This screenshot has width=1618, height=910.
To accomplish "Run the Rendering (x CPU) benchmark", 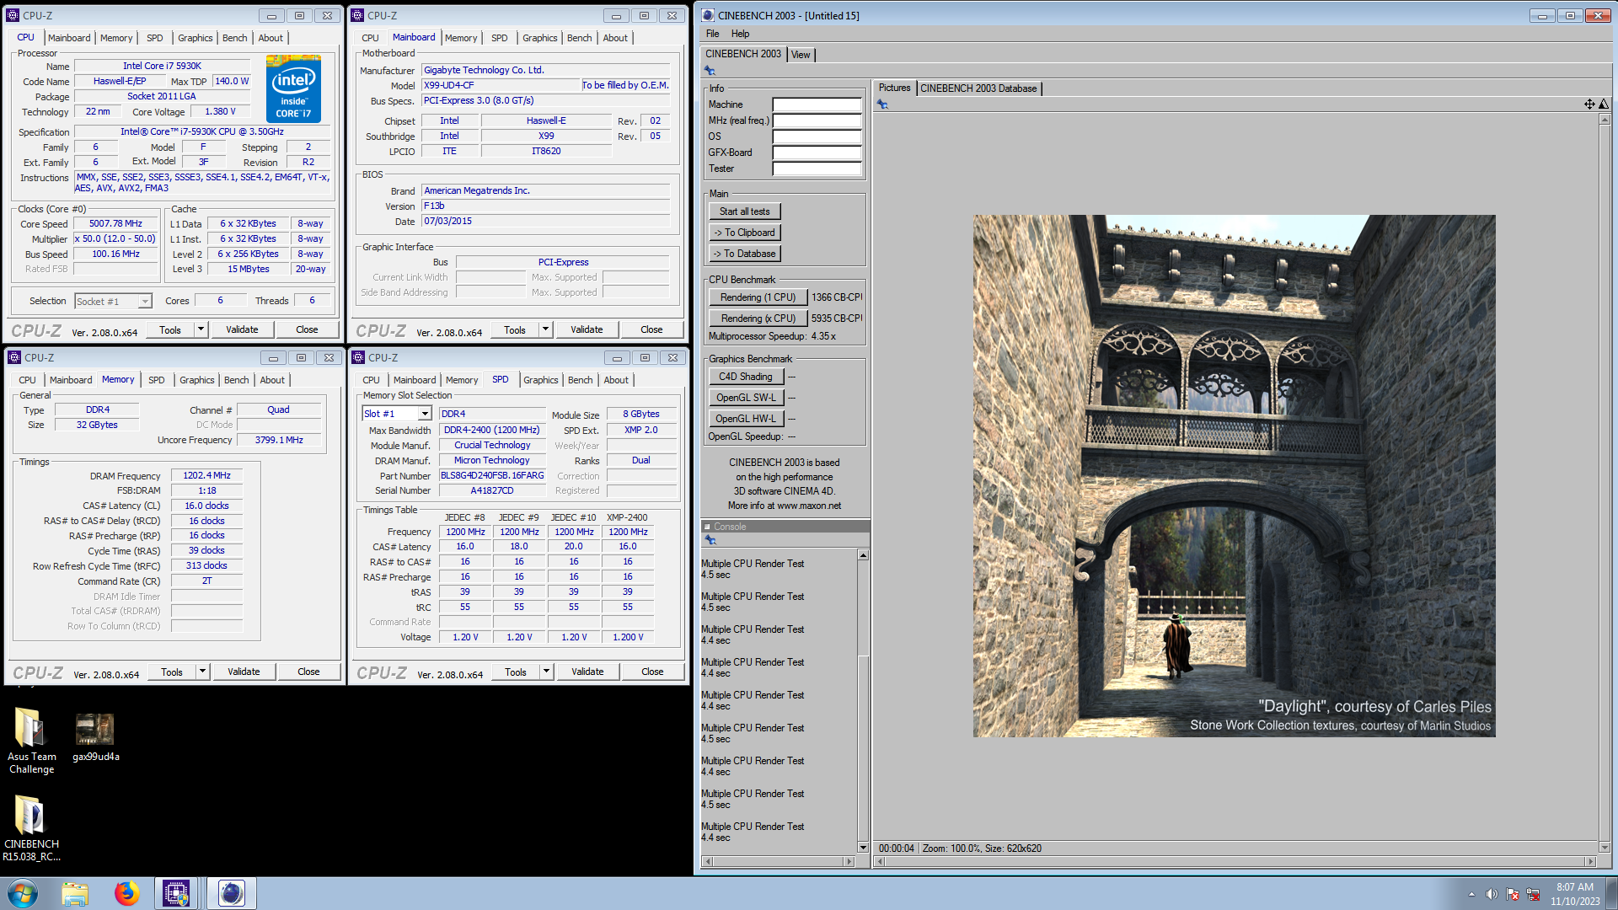I will pos(758,318).
